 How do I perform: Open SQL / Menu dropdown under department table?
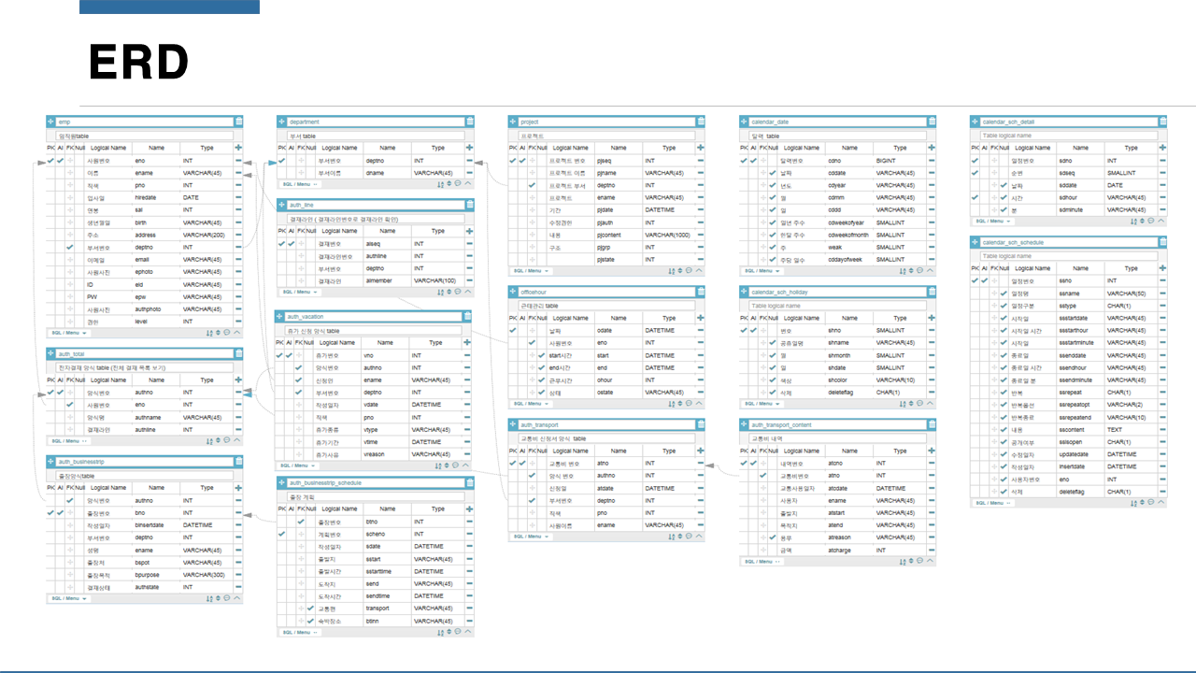pyautogui.click(x=301, y=184)
